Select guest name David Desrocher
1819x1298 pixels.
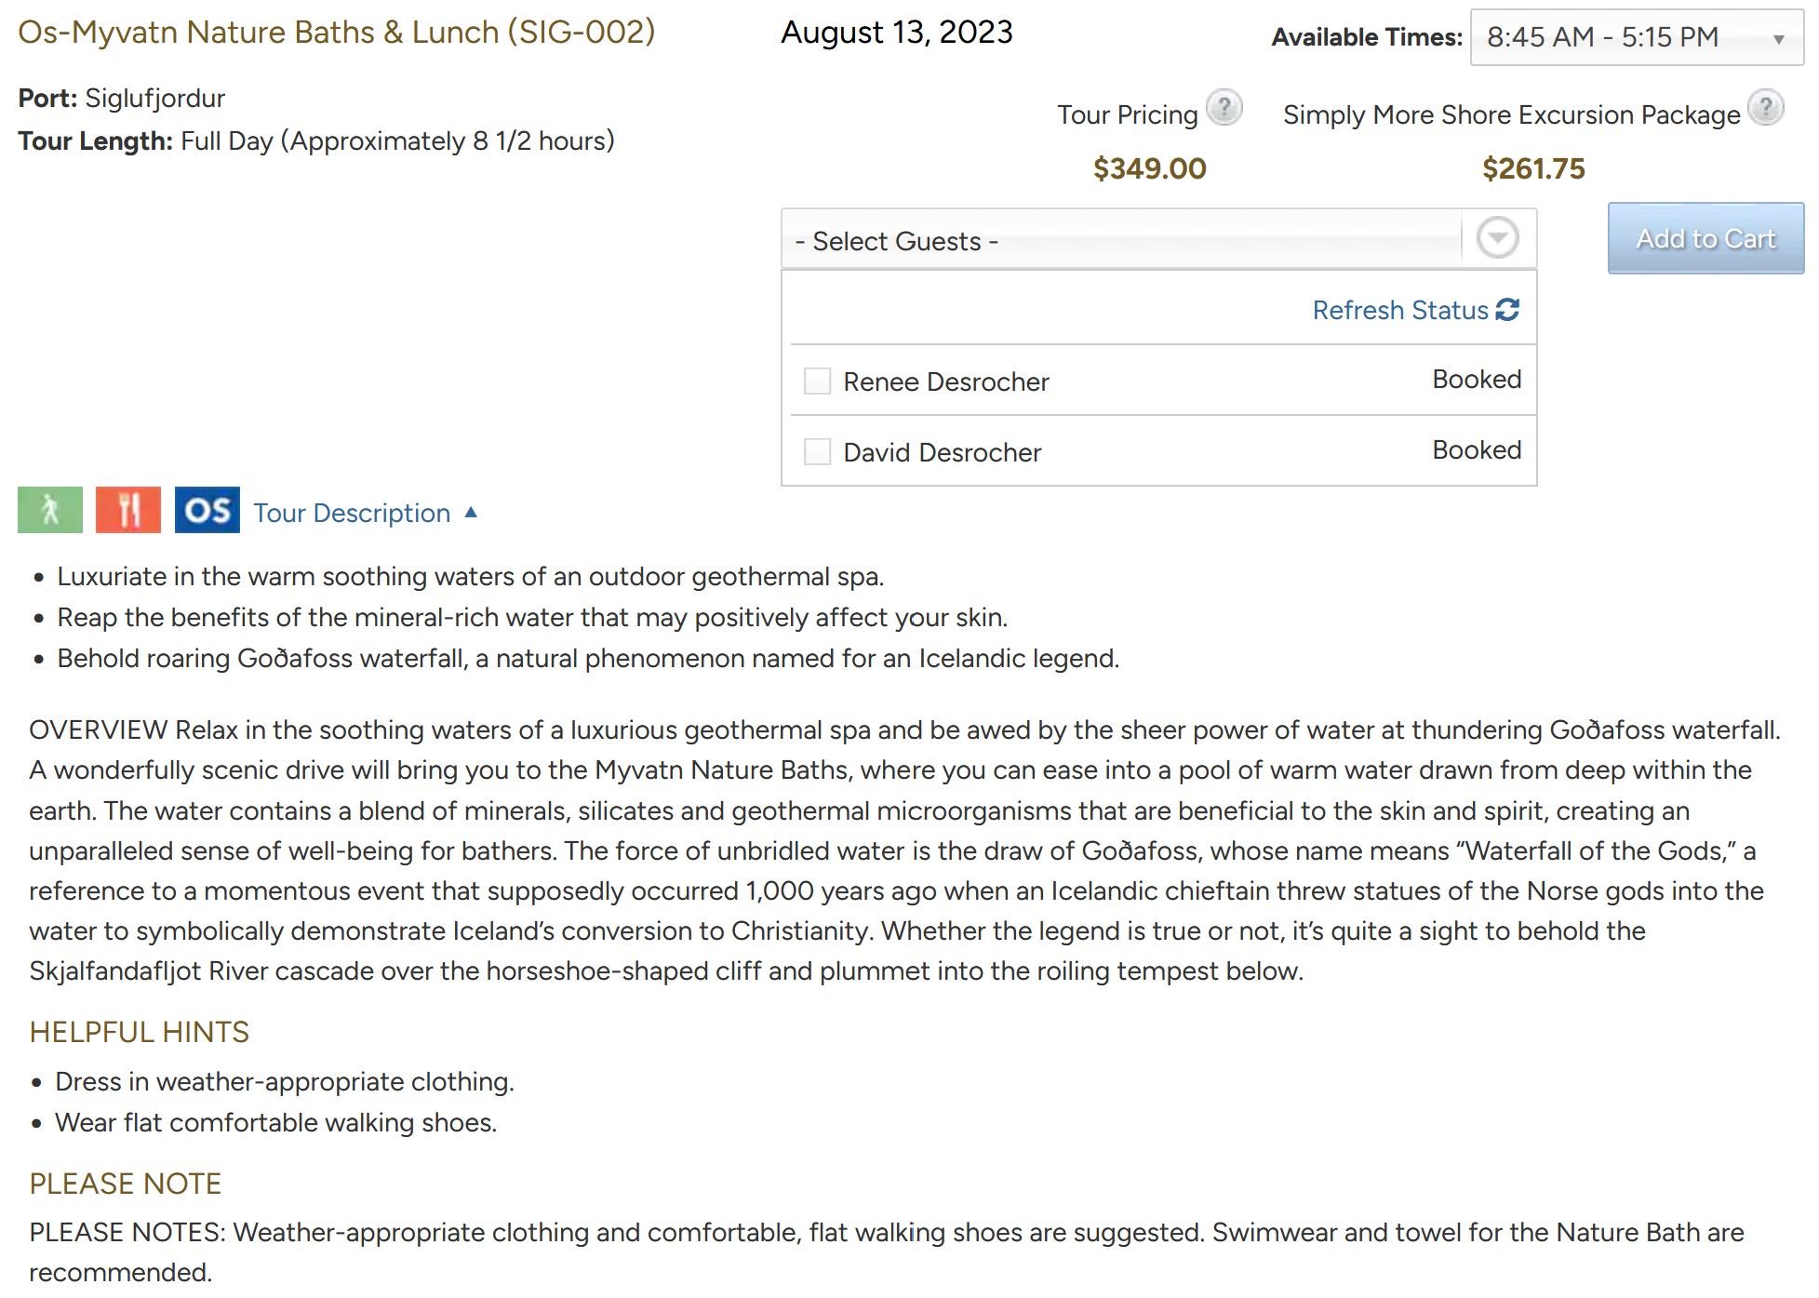(x=943, y=452)
